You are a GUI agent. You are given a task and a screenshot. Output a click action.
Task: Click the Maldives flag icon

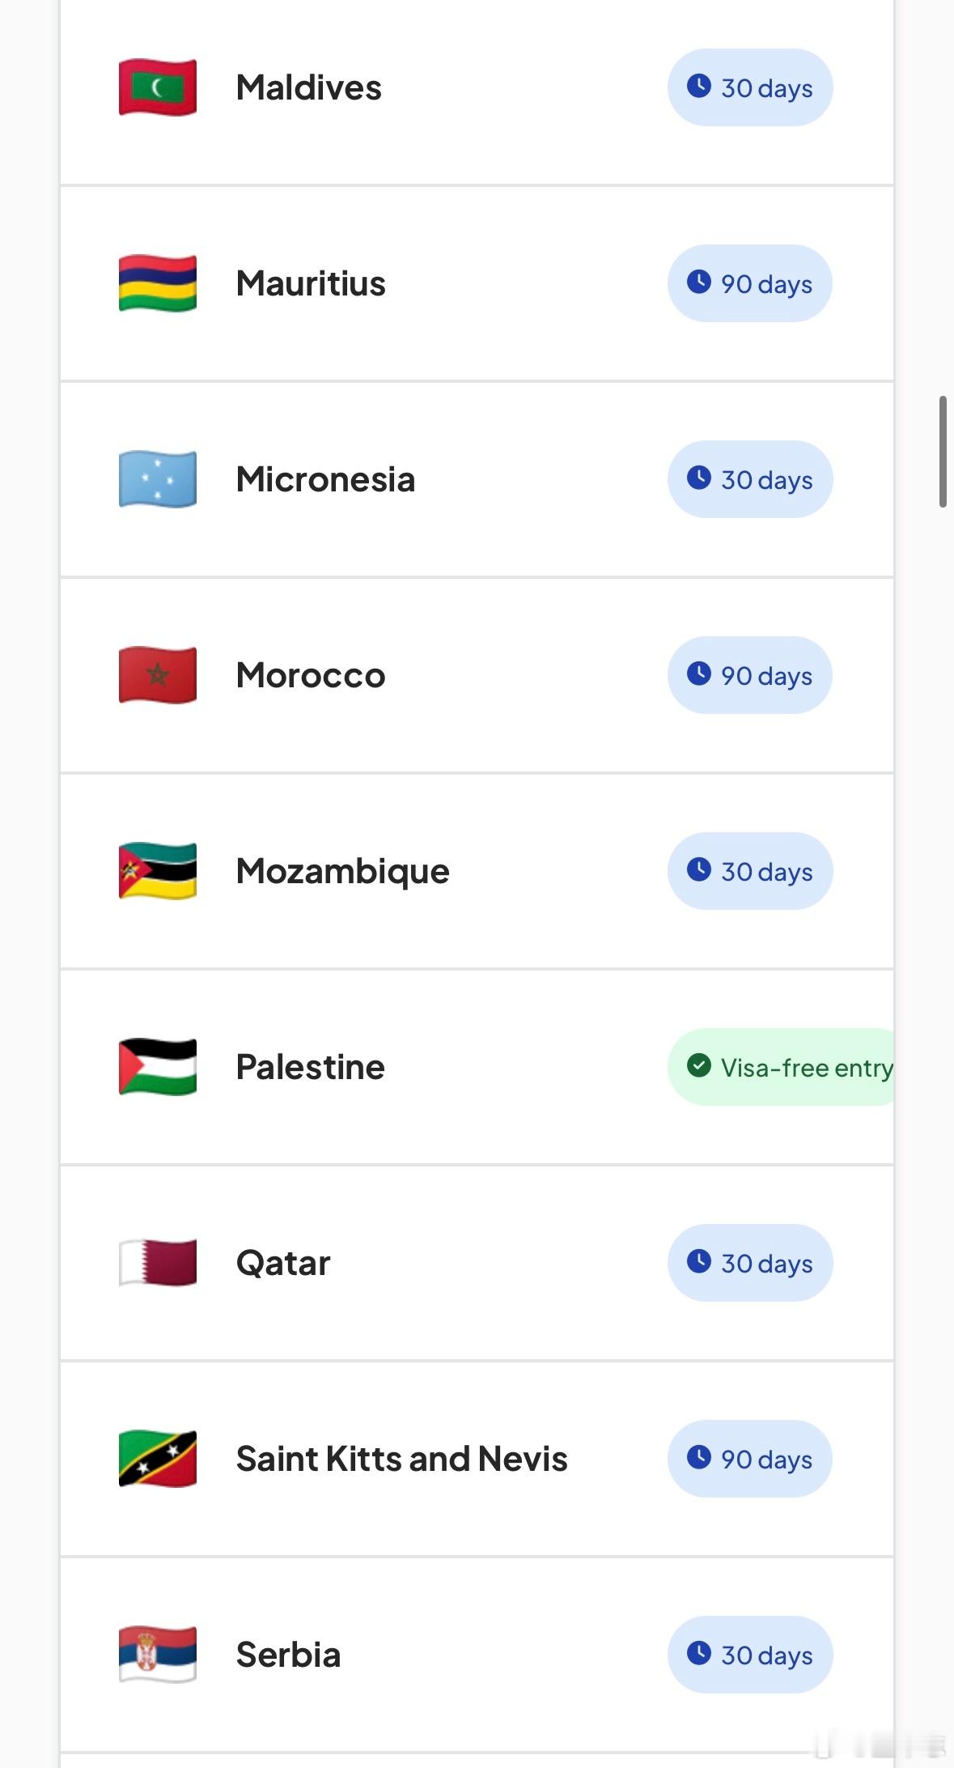158,87
